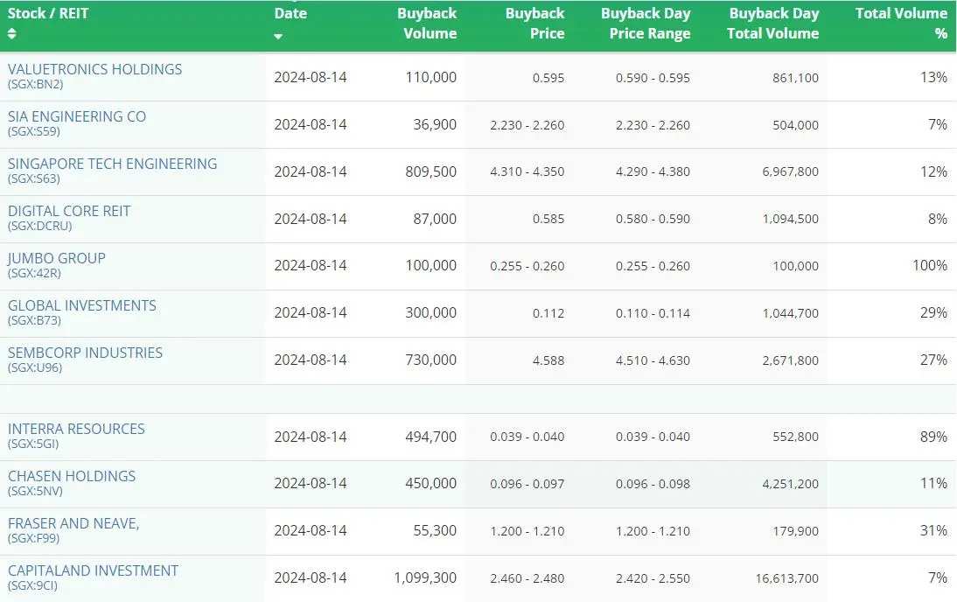The width and height of the screenshot is (957, 602).
Task: Select total volume 179,900
Action: click(795, 531)
